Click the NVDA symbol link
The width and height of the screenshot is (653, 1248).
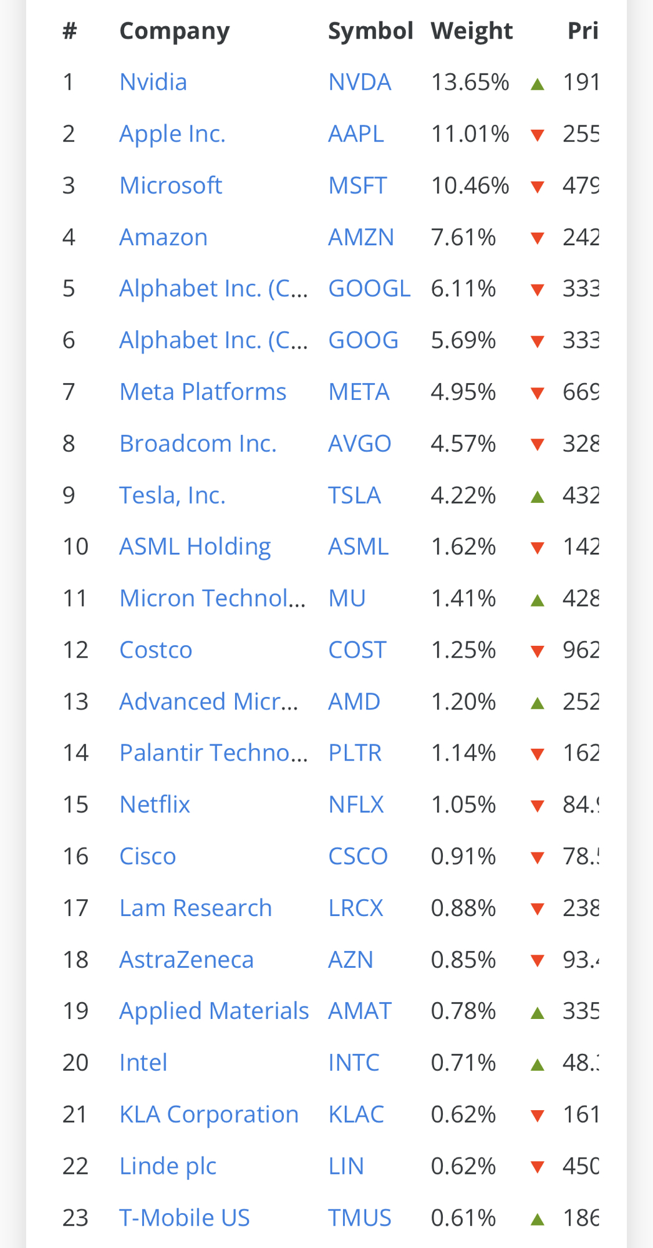(x=359, y=82)
